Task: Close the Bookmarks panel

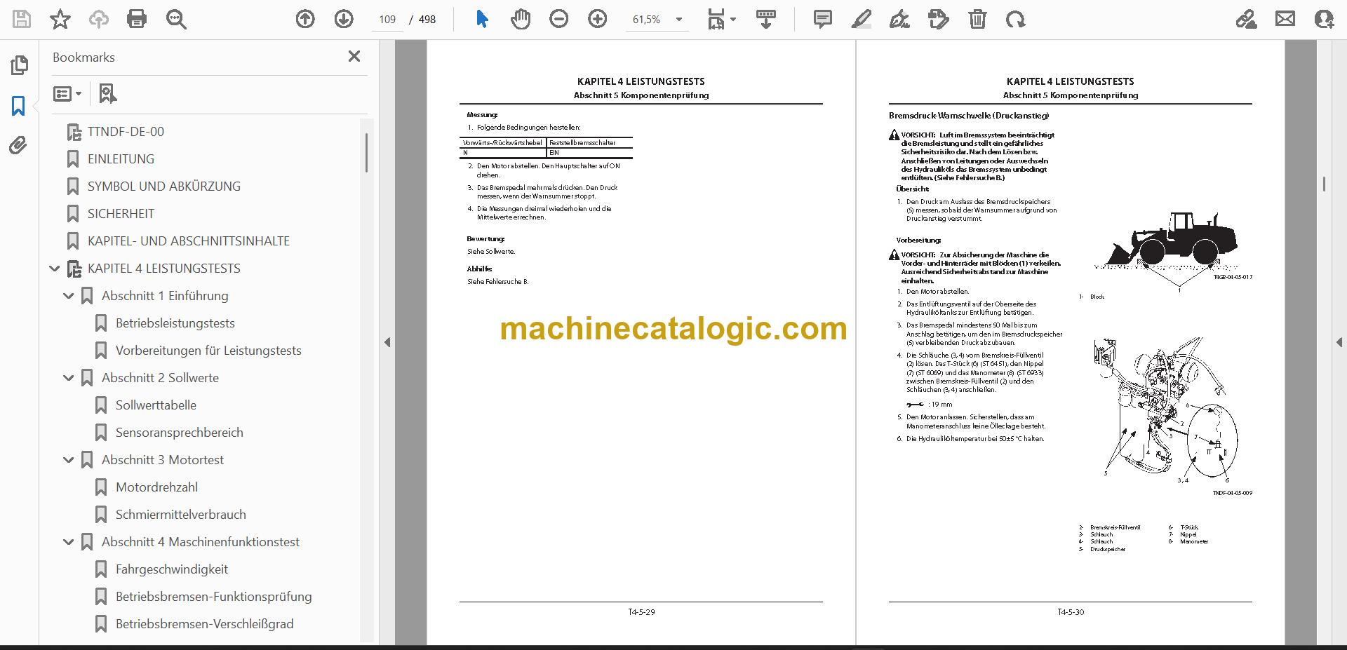Action: pyautogui.click(x=354, y=56)
